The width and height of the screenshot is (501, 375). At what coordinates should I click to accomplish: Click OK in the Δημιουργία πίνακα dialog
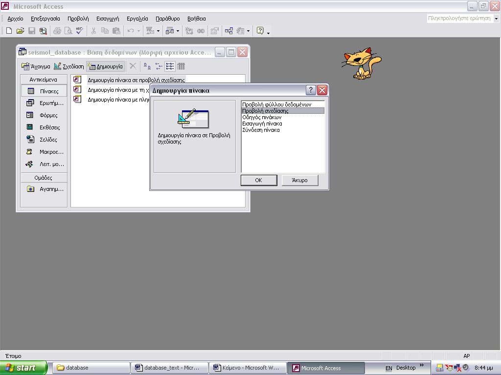point(259,180)
